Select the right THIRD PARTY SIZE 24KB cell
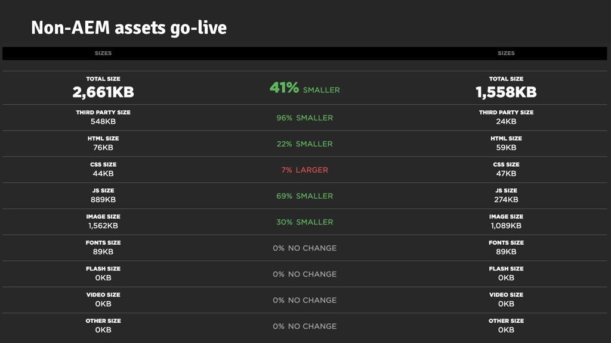Image resolution: width=611 pixels, height=343 pixels. (x=506, y=117)
